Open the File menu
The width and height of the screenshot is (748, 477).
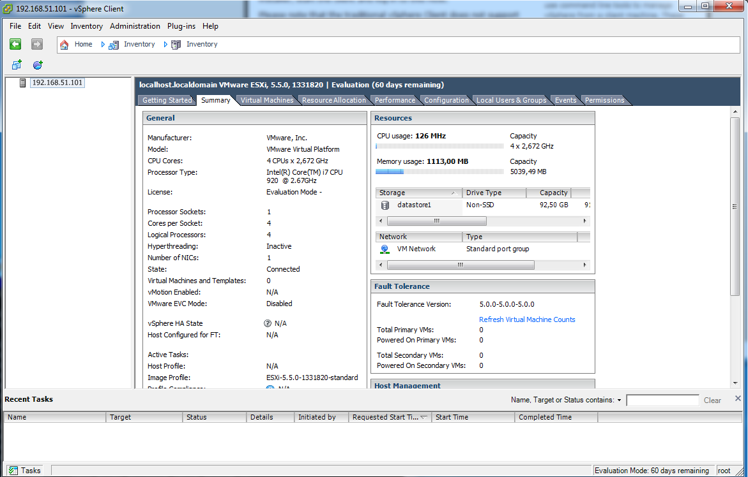coord(15,26)
